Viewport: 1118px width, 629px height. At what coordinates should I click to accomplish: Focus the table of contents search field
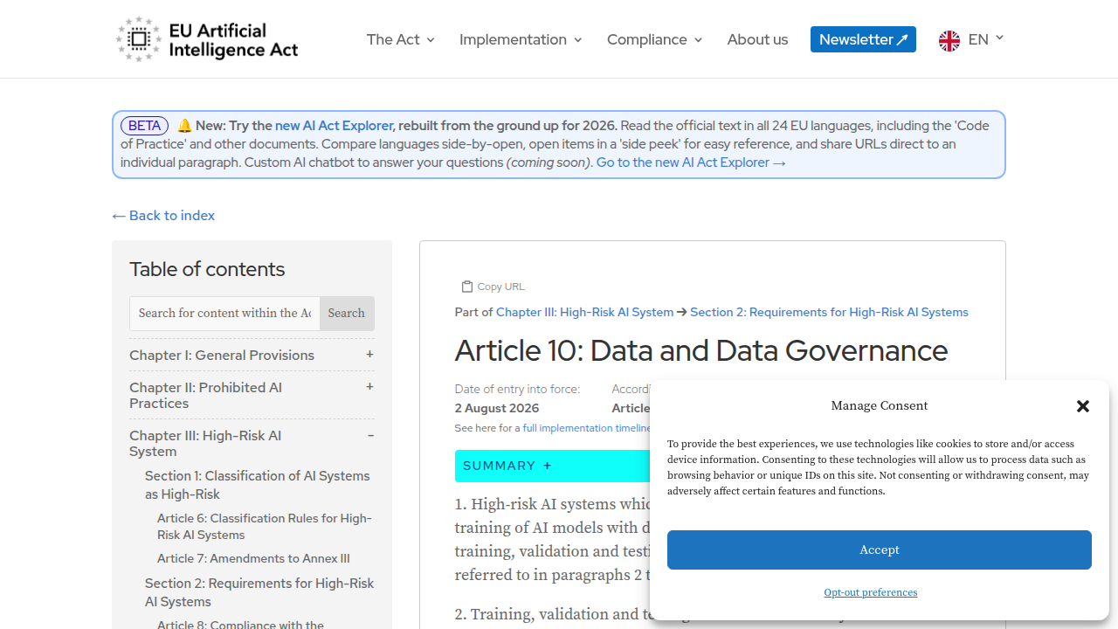224,313
